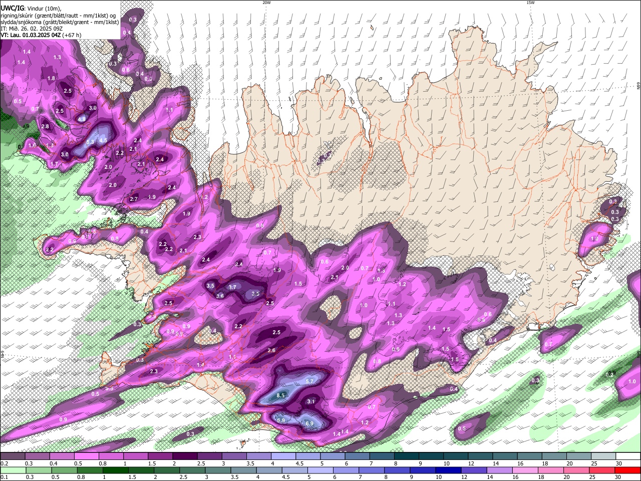641x481 pixels.
Task: Click the 5.3 precipitation value over Westfjords
Action: [x=90, y=142]
